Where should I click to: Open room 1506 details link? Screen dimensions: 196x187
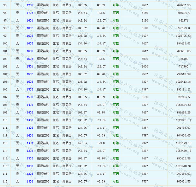point(30,97)
